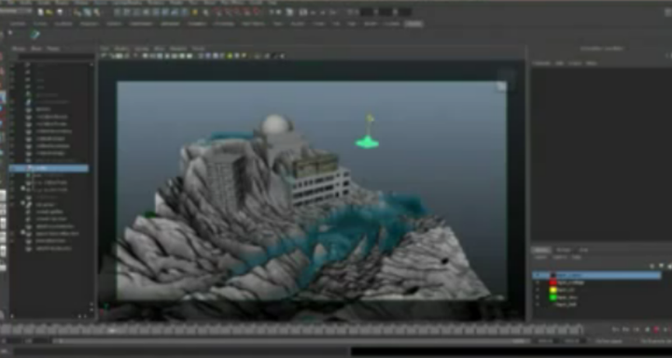Click the green layer color swatch
The height and width of the screenshot is (358, 672).
pyautogui.click(x=553, y=297)
